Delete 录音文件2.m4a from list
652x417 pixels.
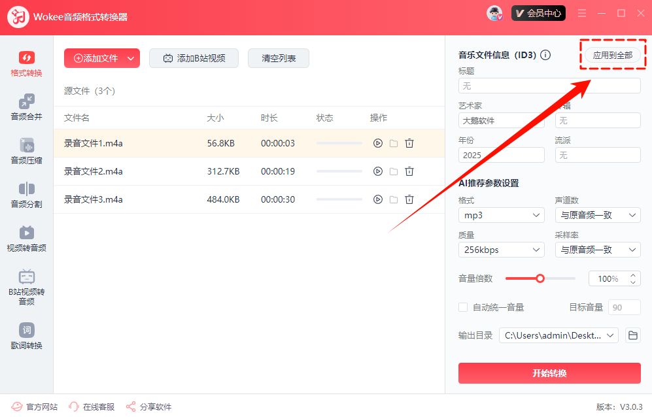(x=409, y=171)
